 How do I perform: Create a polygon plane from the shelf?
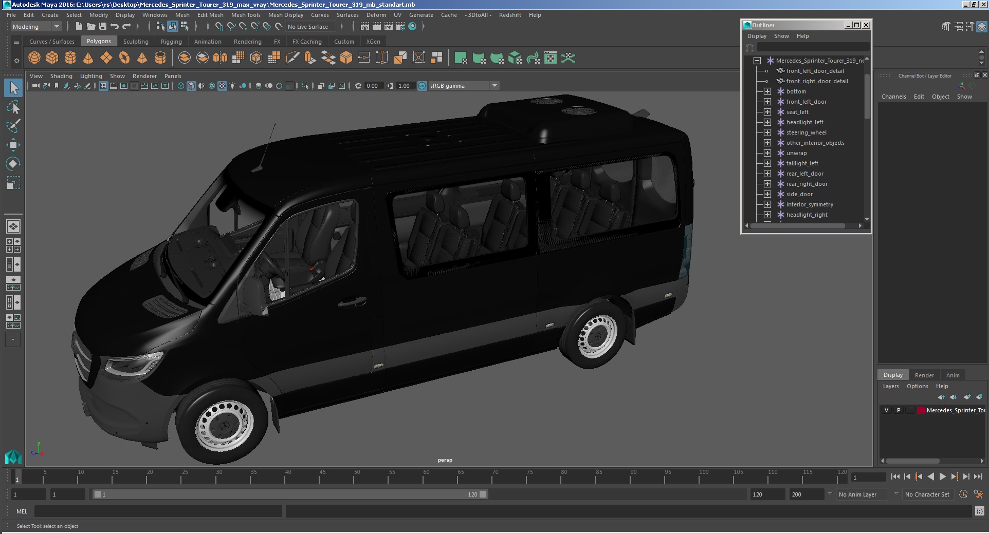pyautogui.click(x=106, y=58)
